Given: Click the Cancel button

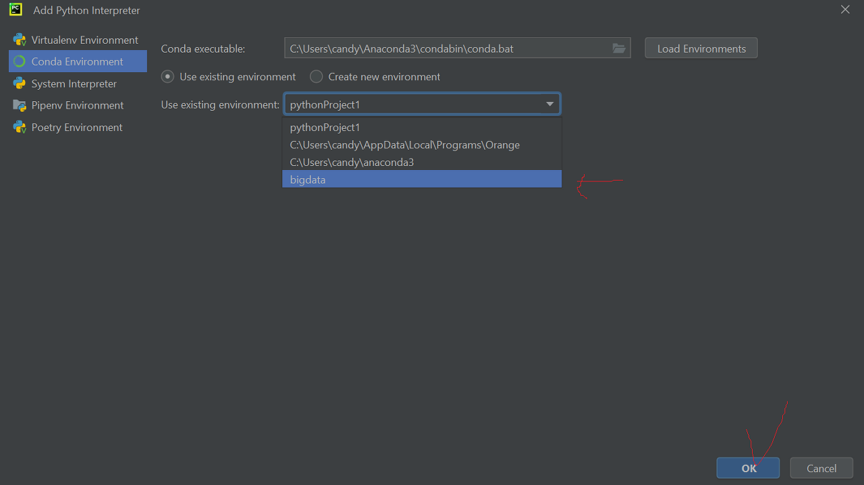Looking at the screenshot, I should point(821,468).
